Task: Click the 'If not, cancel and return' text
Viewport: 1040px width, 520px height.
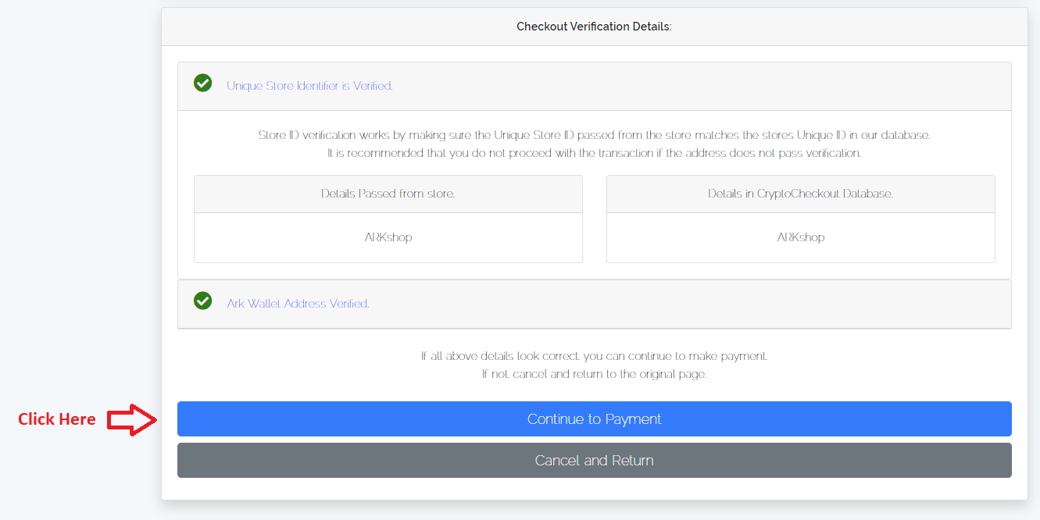Action: [594, 374]
